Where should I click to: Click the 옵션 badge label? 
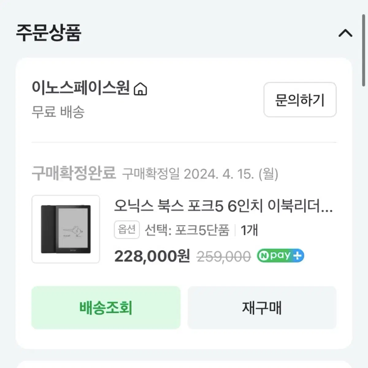[x=127, y=230]
